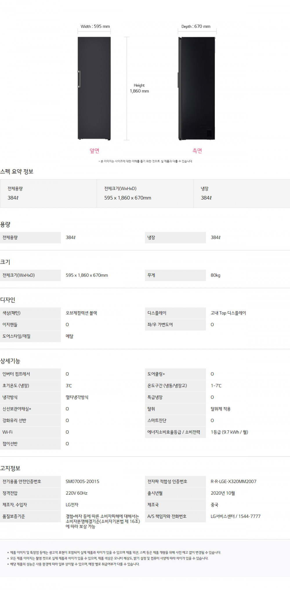The height and width of the screenshot is (590, 290).
Task: Click the 멀티냉각방식 cooling value
Action: (77, 397)
